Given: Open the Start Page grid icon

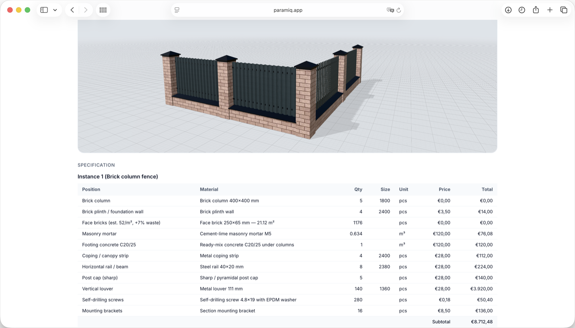Looking at the screenshot, I should click(x=103, y=10).
